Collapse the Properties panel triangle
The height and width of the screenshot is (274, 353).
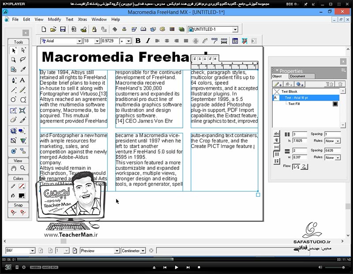click(x=277, y=70)
